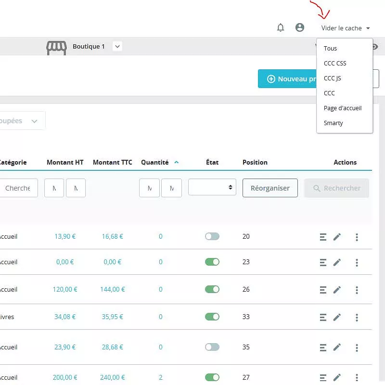Screen dimensions: 385x385
Task: Click the 28,68 € price value
Action: [113, 347]
